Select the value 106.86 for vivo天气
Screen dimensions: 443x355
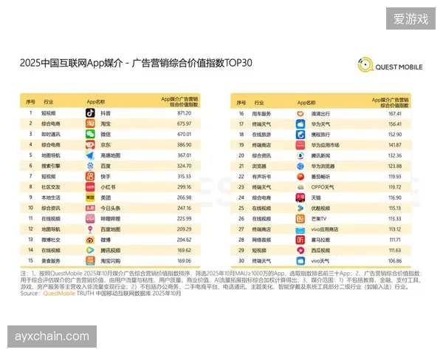tap(395, 261)
